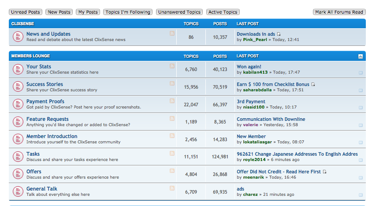This screenshot has width=372, height=206.
Task: Click the News and Updates forum status icon
Action: pyautogui.click(x=18, y=37)
